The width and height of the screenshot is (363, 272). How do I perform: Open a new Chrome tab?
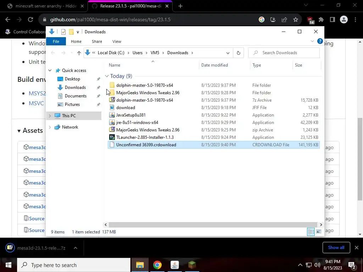coord(180,6)
